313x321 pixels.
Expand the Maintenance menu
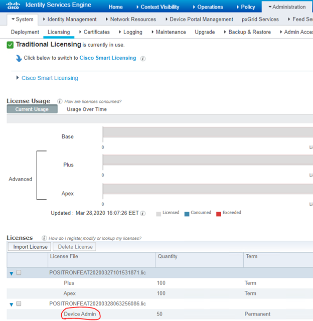pyautogui.click(x=169, y=32)
